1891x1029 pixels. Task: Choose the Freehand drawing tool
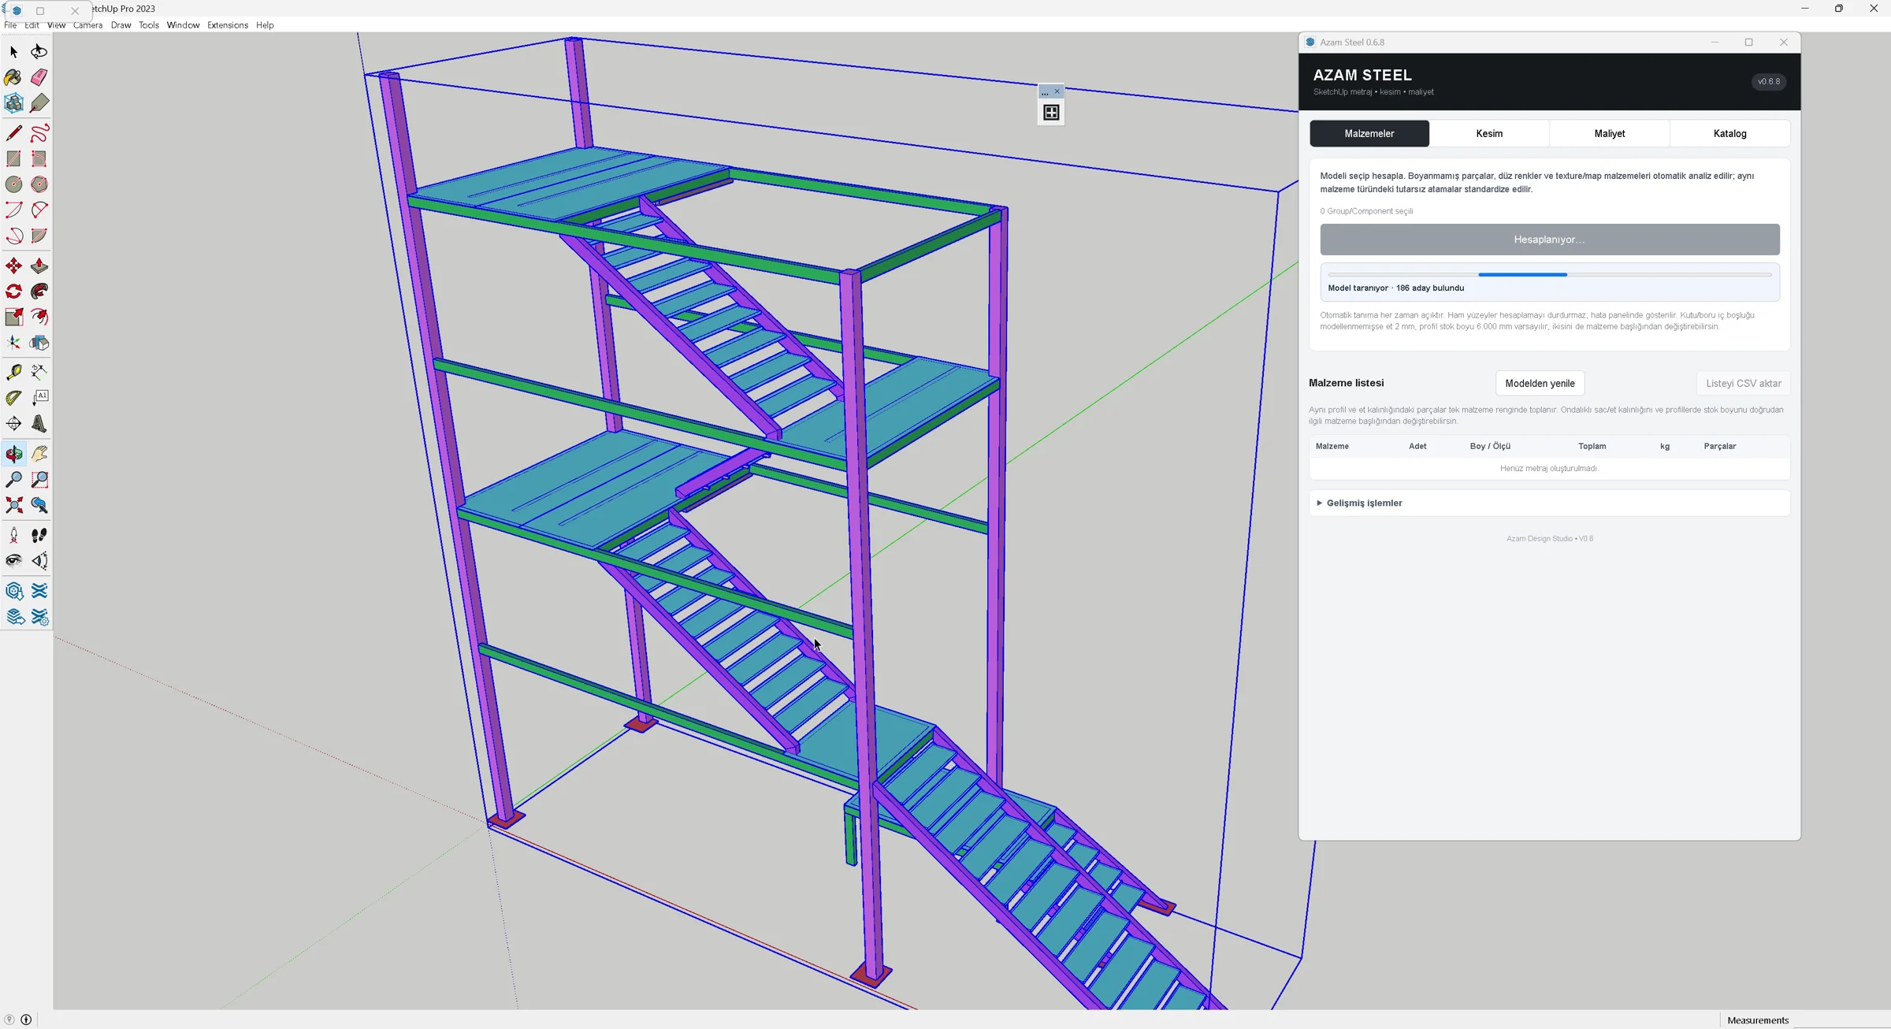click(x=39, y=133)
